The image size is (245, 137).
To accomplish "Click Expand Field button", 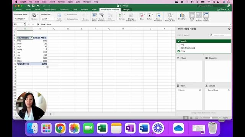I will coord(70,14).
